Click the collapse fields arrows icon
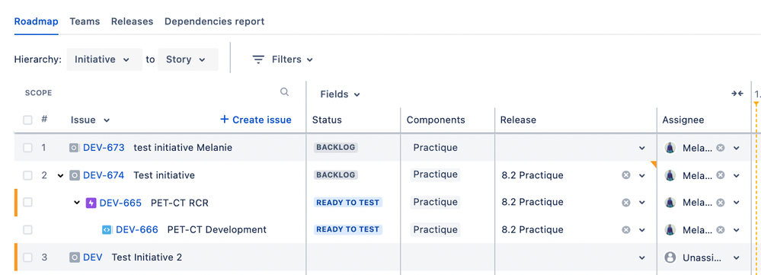 pos(737,94)
